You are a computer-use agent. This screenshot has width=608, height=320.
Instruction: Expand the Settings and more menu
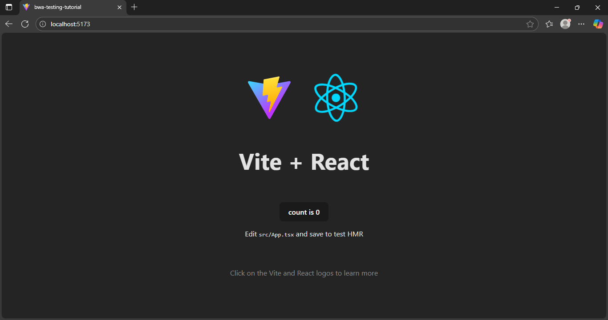[581, 24]
